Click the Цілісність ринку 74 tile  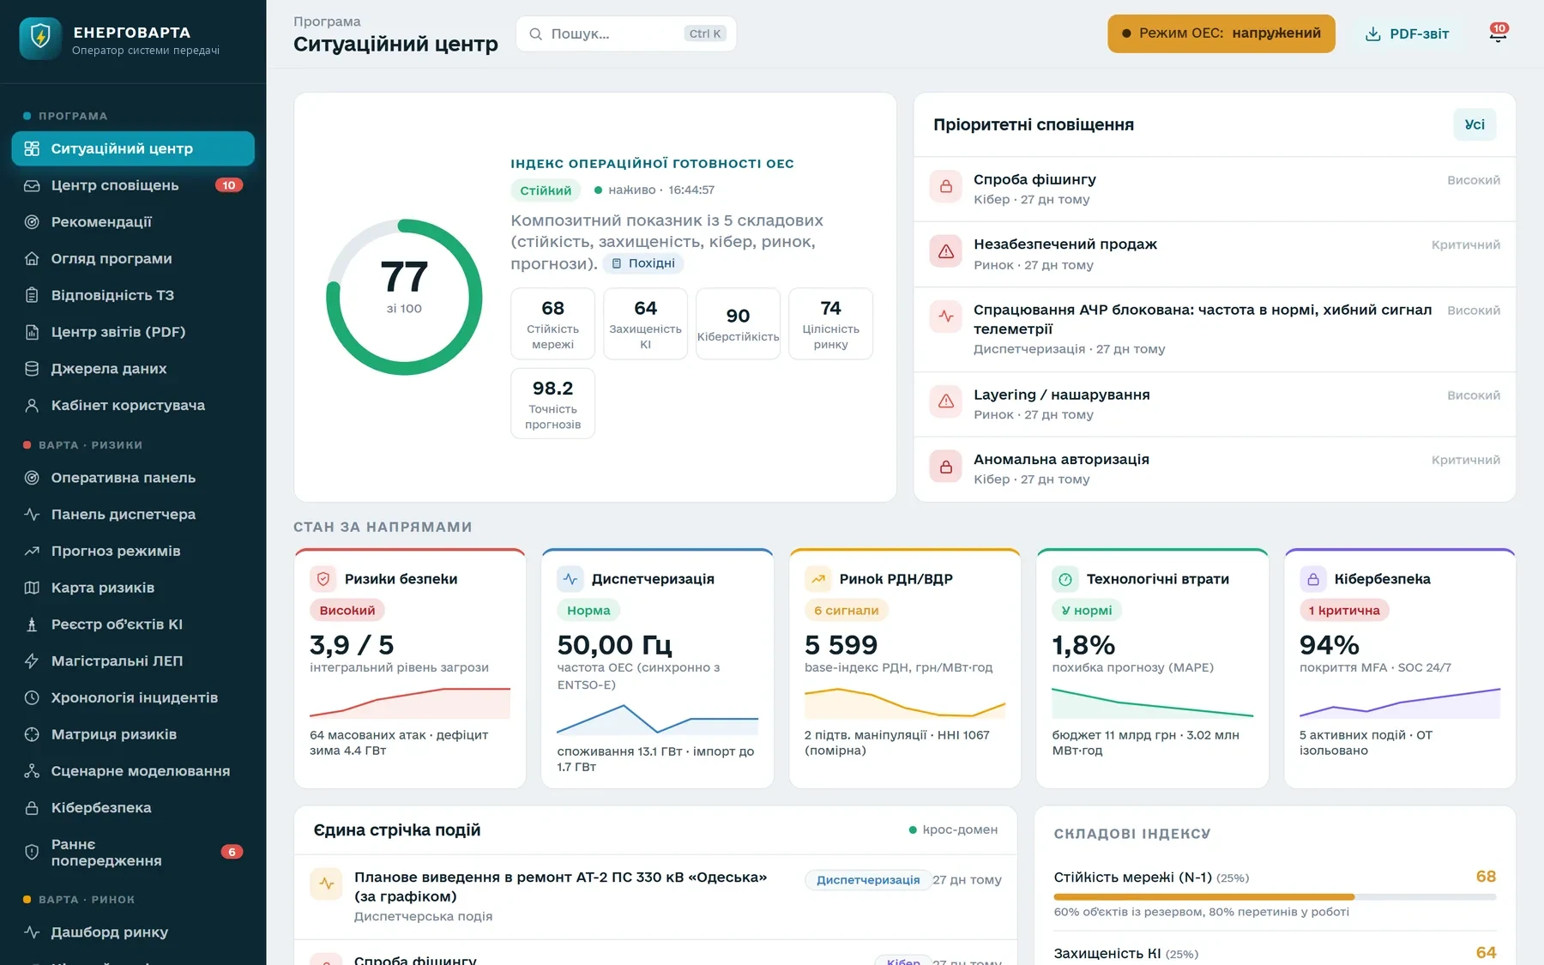[x=830, y=323]
